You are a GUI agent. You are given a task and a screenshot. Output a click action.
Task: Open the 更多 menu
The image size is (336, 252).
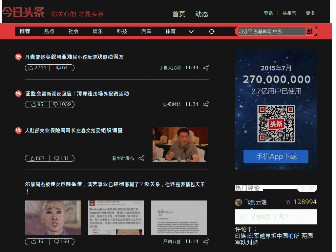click(x=310, y=13)
